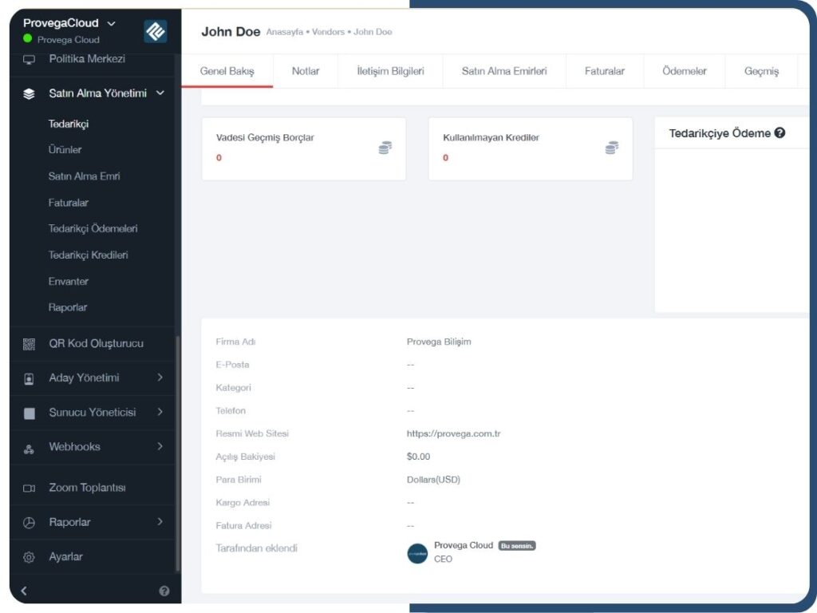This screenshot has width=817, height=613.
Task: Click the coins icon on Kullanılmayan Krediler card
Action: click(x=612, y=148)
